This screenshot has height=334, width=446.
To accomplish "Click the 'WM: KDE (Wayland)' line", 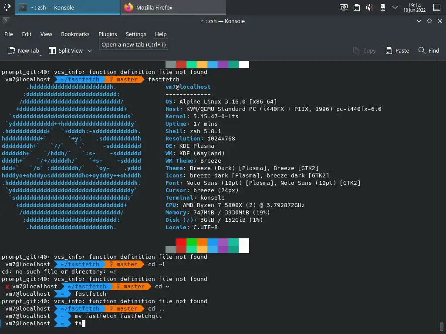I will 195,153.
